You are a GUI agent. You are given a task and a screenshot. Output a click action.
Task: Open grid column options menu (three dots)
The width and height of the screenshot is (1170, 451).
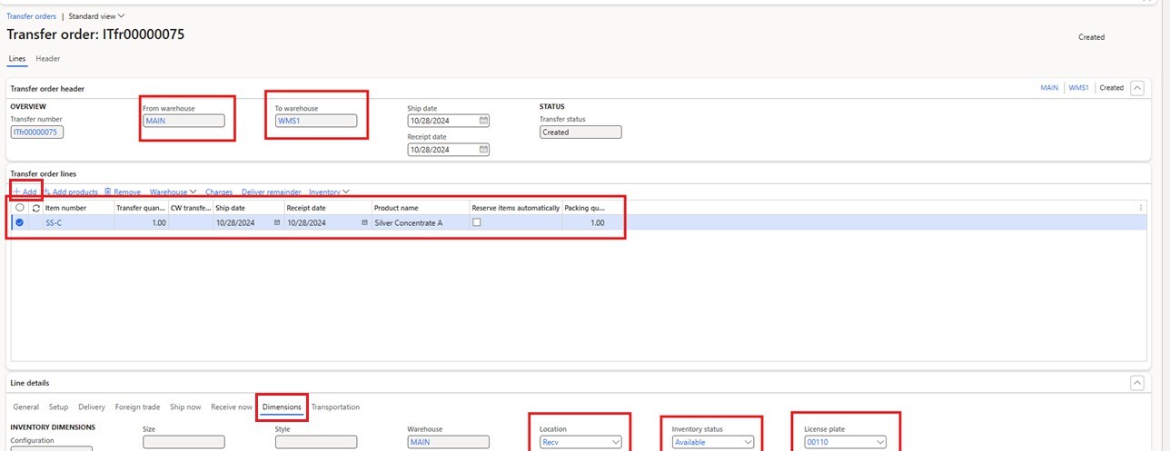coord(1141,208)
